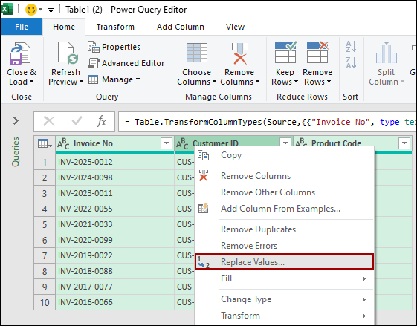The width and height of the screenshot is (417, 326).
Task: Open the Customer ID filter dropdown
Action: [x=285, y=143]
